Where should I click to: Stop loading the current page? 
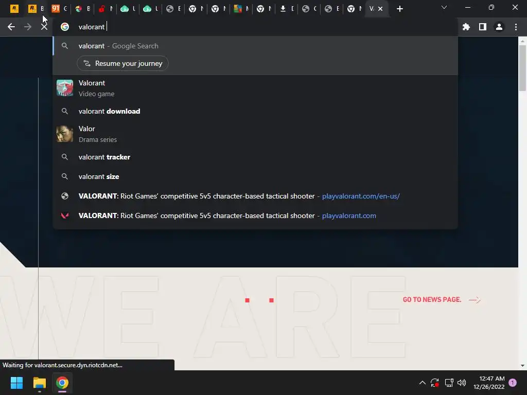click(44, 27)
